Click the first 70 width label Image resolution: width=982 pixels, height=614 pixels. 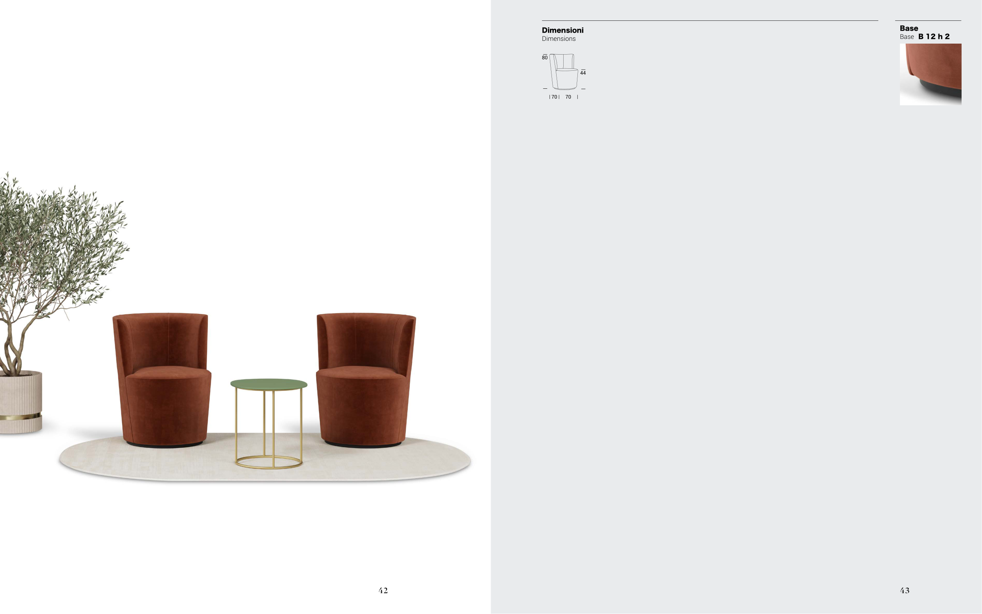pyautogui.click(x=554, y=97)
